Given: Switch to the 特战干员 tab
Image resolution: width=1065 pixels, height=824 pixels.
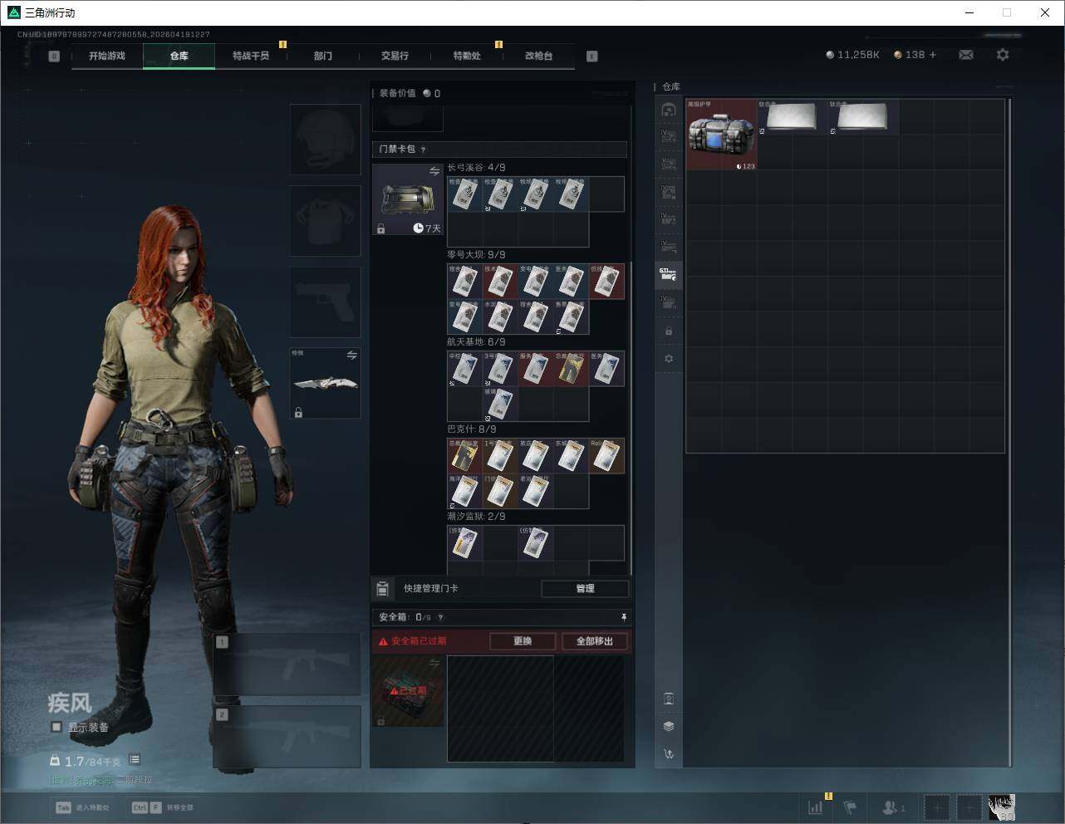Looking at the screenshot, I should click(x=251, y=56).
